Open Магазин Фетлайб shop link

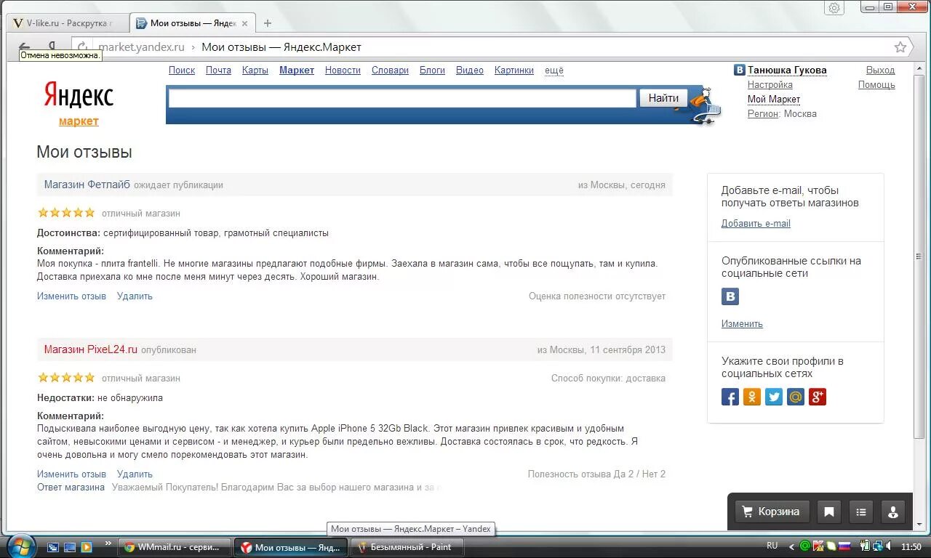pyautogui.click(x=87, y=185)
